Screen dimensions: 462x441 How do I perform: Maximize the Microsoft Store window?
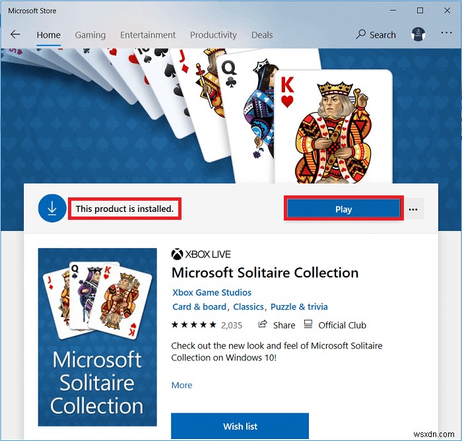420,11
